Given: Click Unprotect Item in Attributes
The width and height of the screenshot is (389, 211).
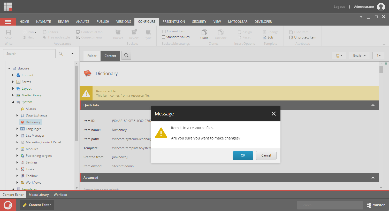Looking at the screenshot, I should tap(303, 37).
